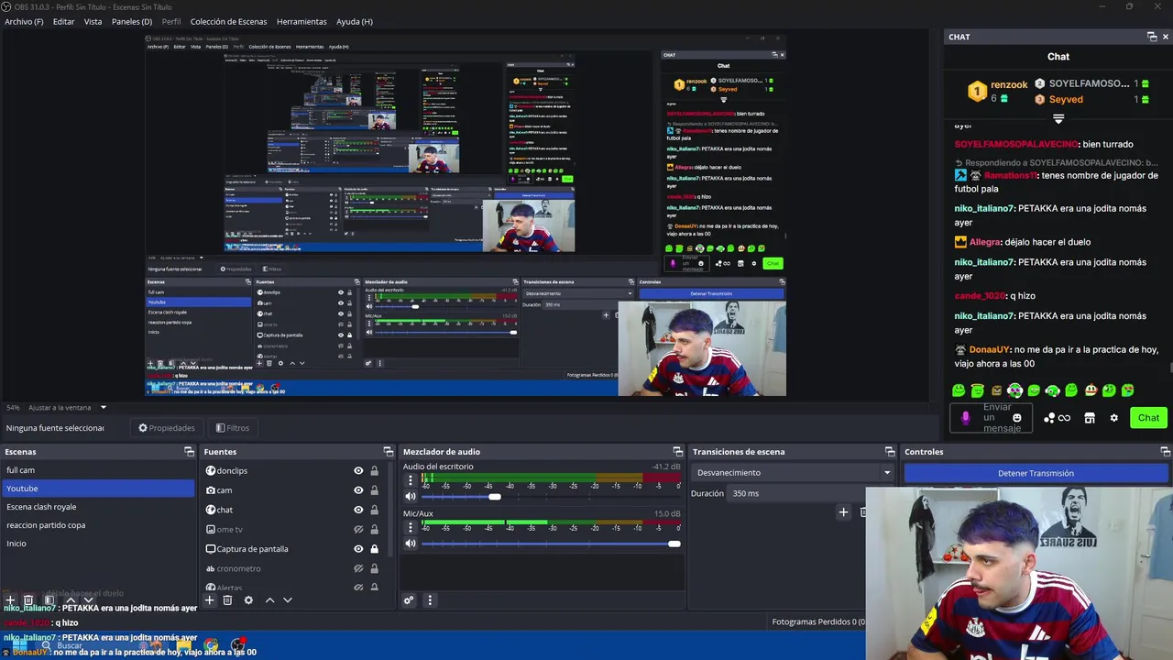Screen dimensions: 1173x660
Task: Show the ome tv source
Action: tap(358, 530)
